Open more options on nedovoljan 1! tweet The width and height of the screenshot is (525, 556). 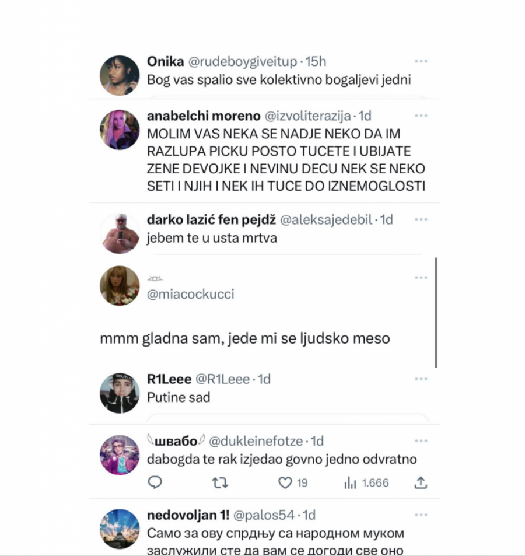tap(421, 515)
